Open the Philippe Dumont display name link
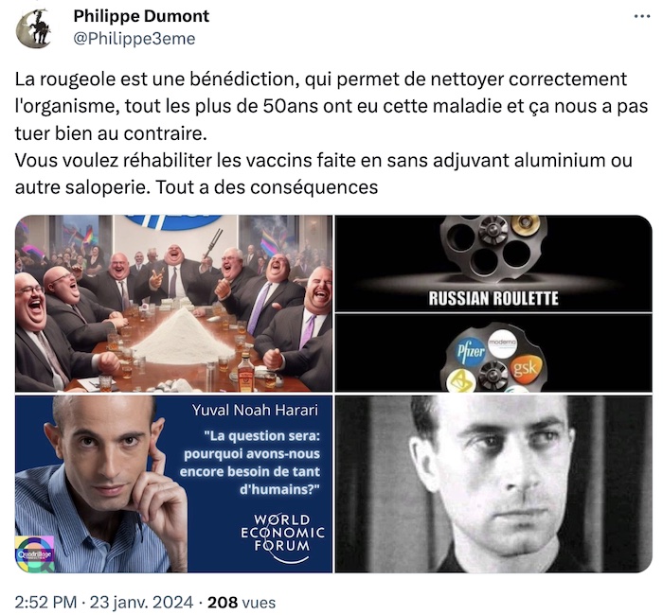Viewport: 663px width, 615px height. tap(141, 16)
